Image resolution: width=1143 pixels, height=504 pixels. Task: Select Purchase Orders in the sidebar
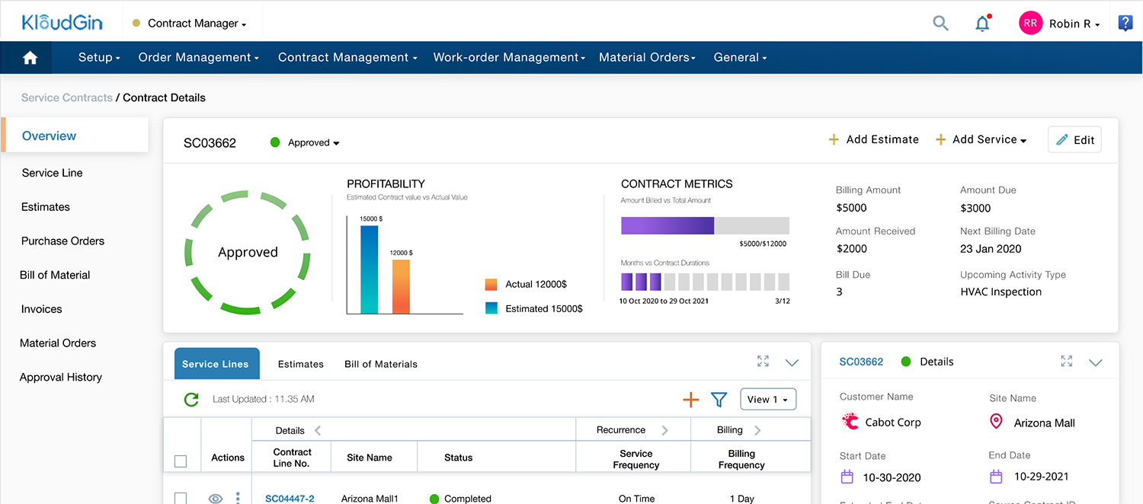(62, 241)
